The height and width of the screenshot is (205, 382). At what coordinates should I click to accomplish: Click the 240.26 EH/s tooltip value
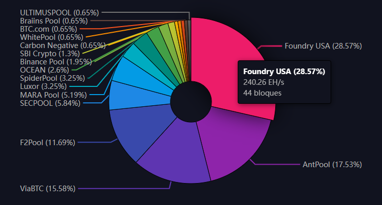tap(263, 82)
